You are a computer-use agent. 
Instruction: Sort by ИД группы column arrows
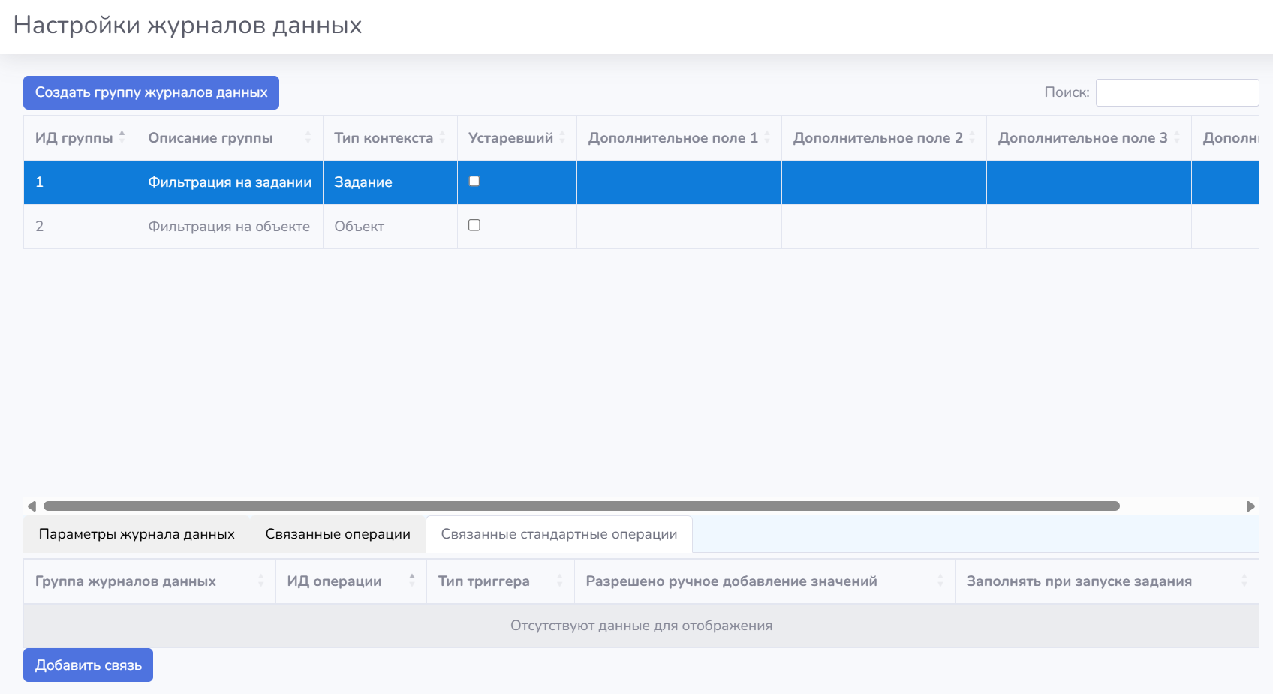pos(122,137)
